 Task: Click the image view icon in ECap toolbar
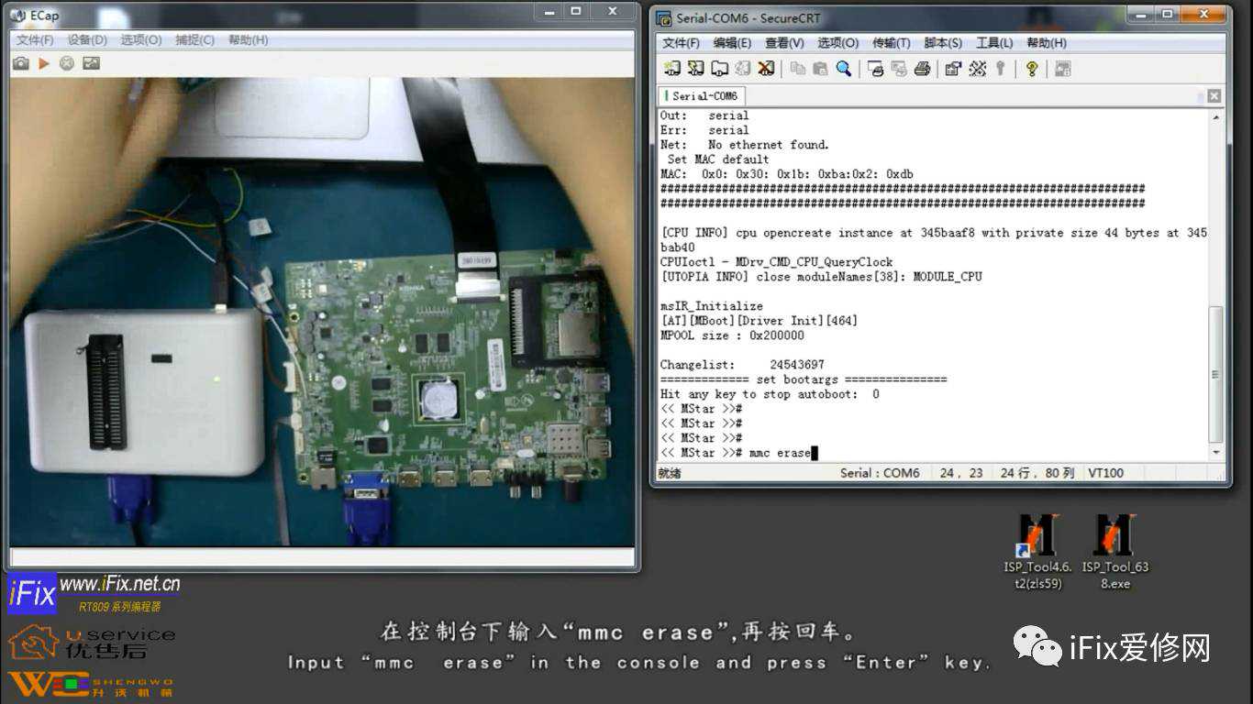(91, 63)
